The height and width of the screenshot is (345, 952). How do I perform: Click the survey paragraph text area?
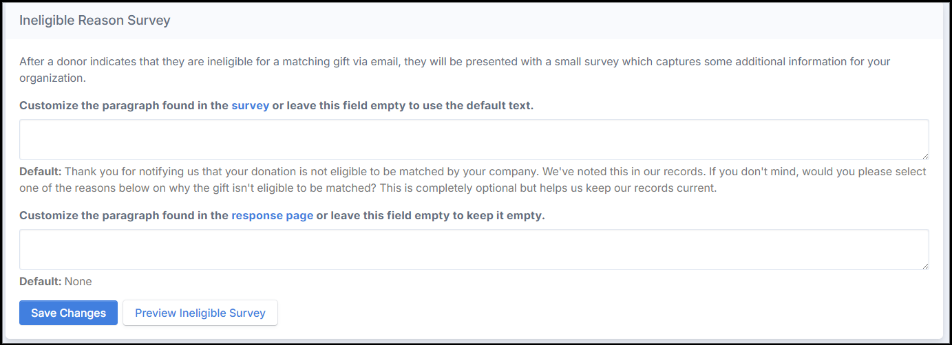click(x=474, y=140)
